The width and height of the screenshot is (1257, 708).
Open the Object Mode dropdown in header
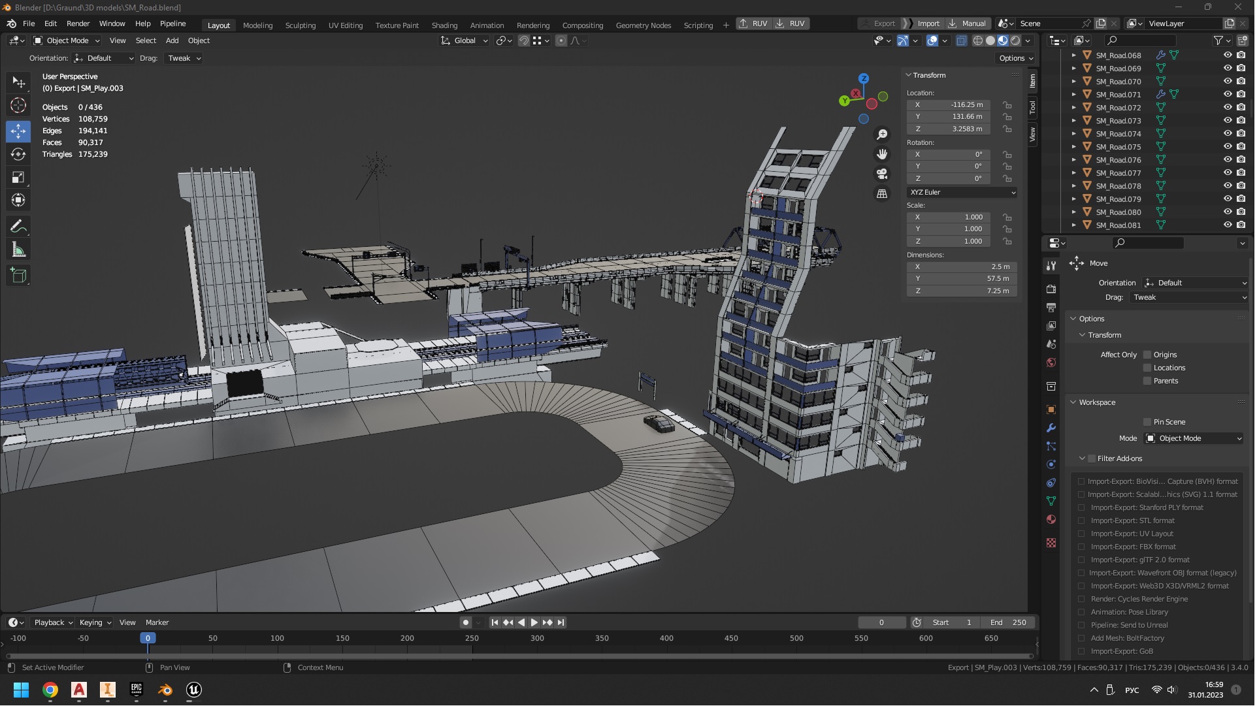point(67,40)
